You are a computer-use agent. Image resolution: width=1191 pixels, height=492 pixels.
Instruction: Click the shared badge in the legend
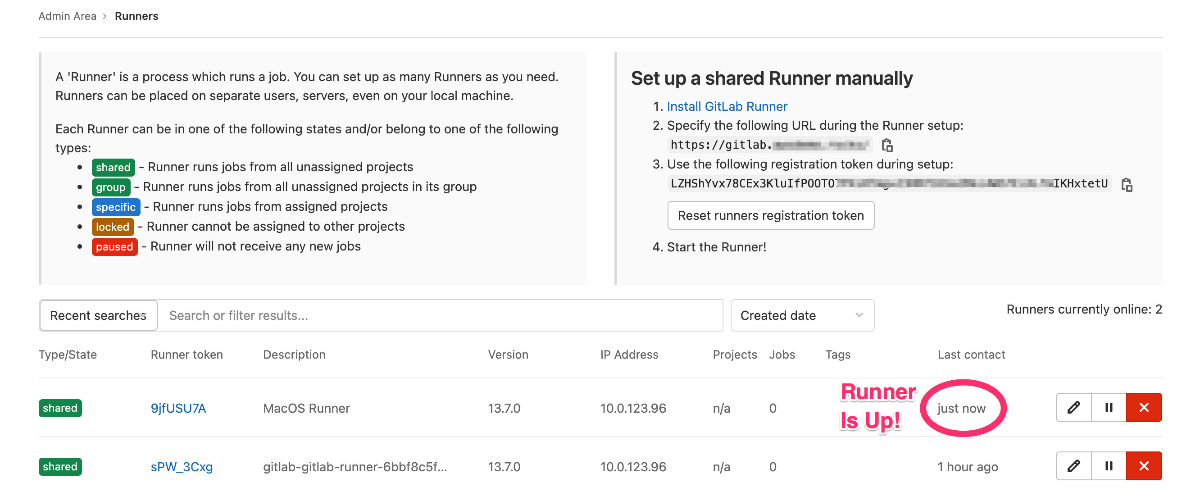click(x=113, y=168)
